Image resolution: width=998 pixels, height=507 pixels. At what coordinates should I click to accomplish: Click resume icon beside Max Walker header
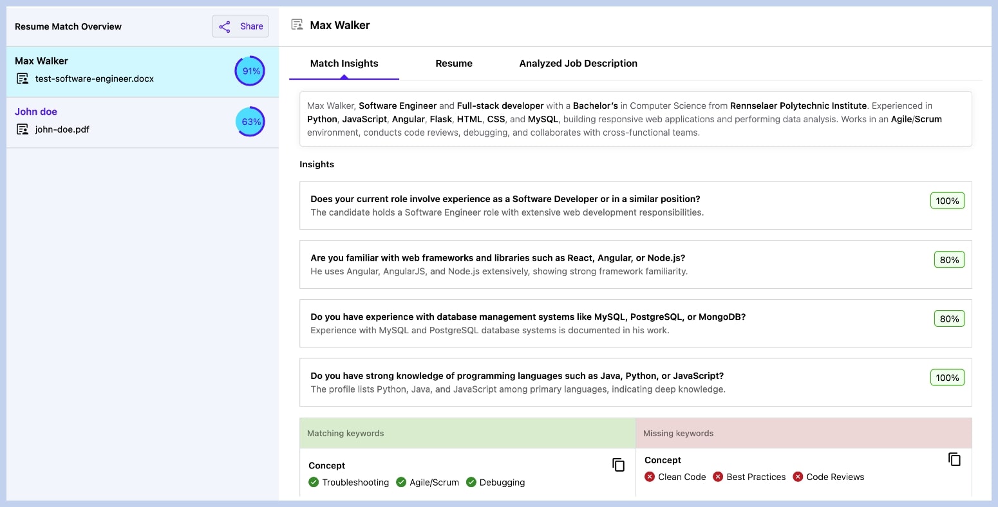(x=297, y=25)
